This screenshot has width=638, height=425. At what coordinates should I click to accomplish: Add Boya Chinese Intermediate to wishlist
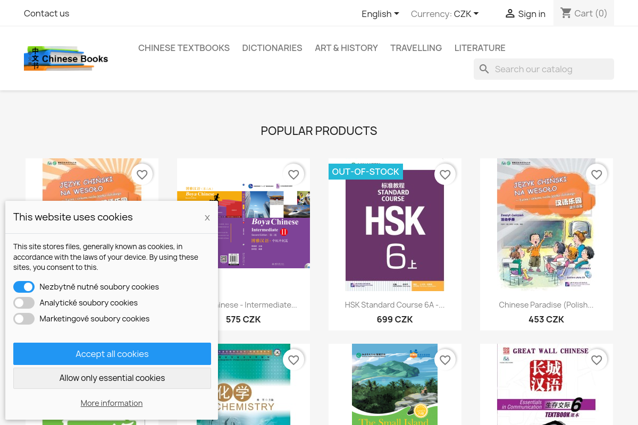293,174
